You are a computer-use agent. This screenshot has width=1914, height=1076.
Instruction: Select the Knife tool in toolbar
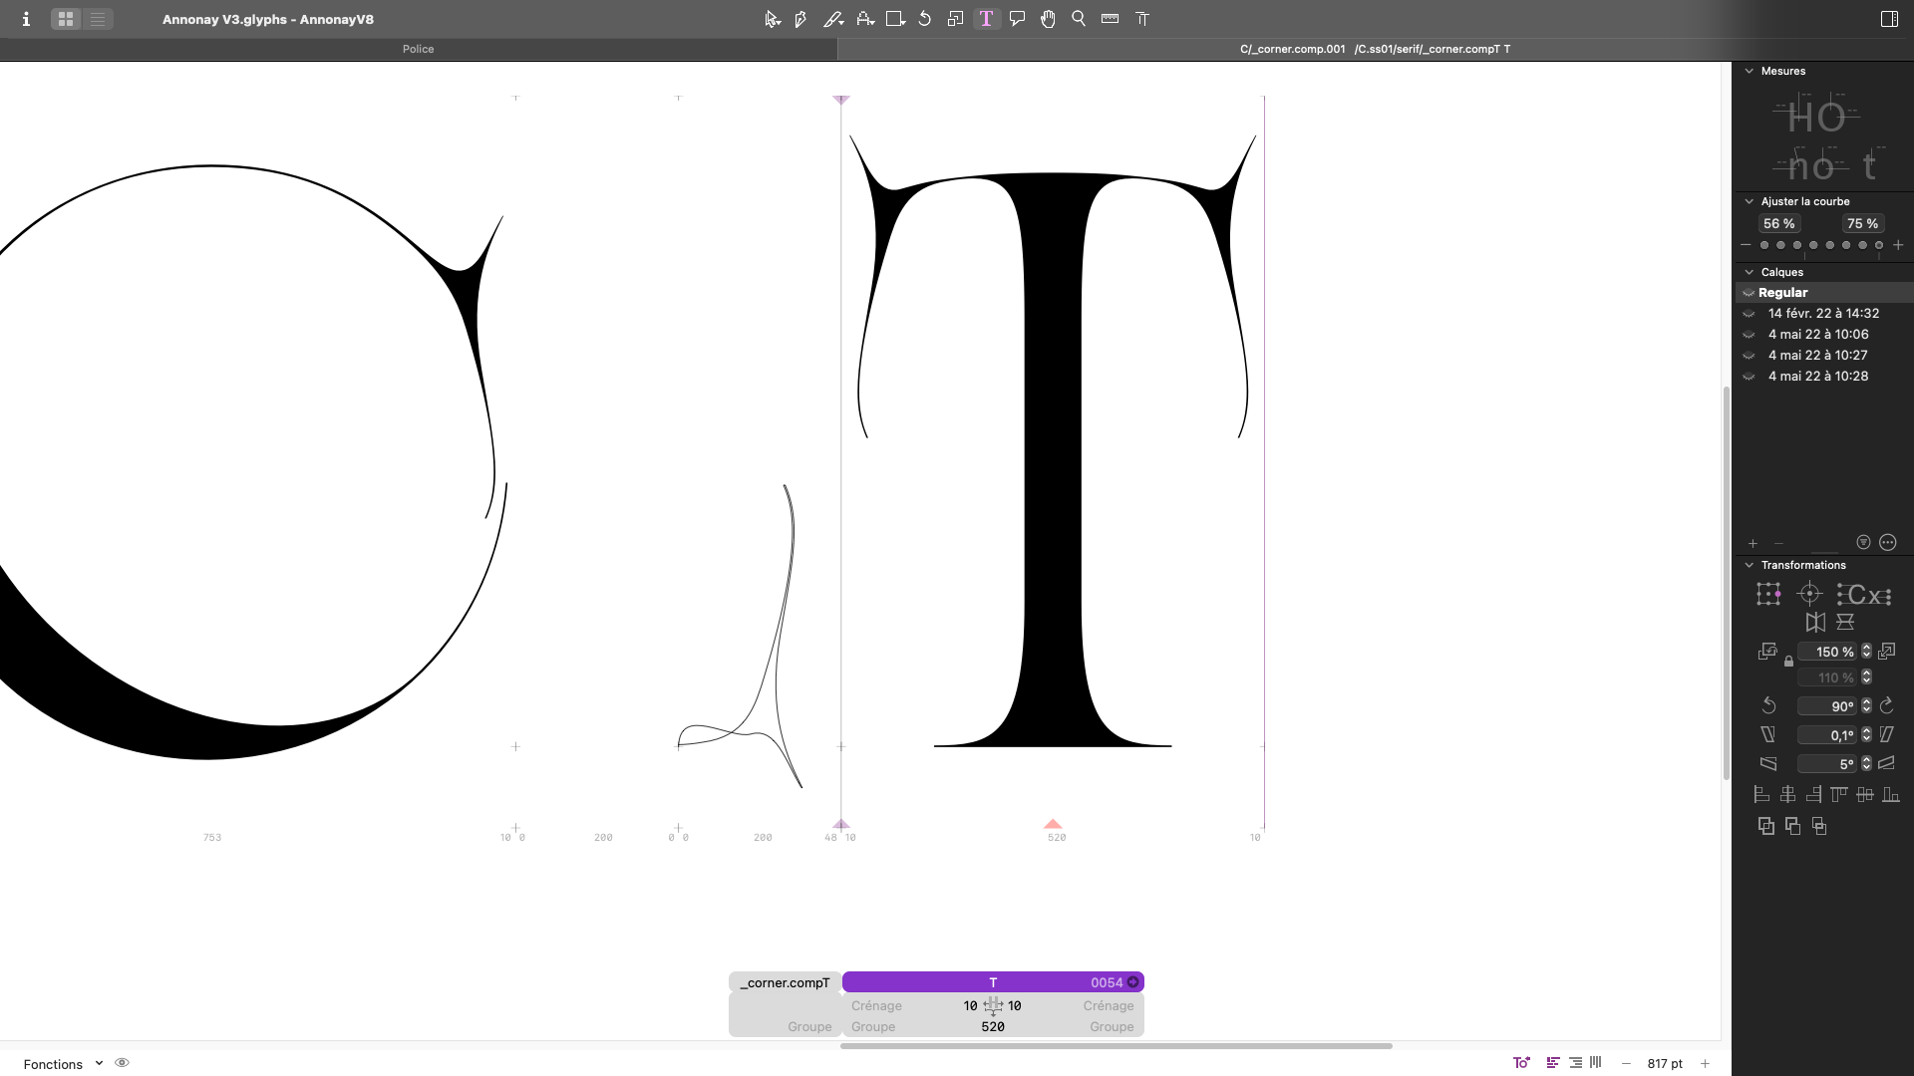[x=832, y=19]
